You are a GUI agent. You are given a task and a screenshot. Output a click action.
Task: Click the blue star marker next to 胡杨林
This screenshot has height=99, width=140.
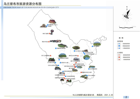pyautogui.click(x=47, y=26)
